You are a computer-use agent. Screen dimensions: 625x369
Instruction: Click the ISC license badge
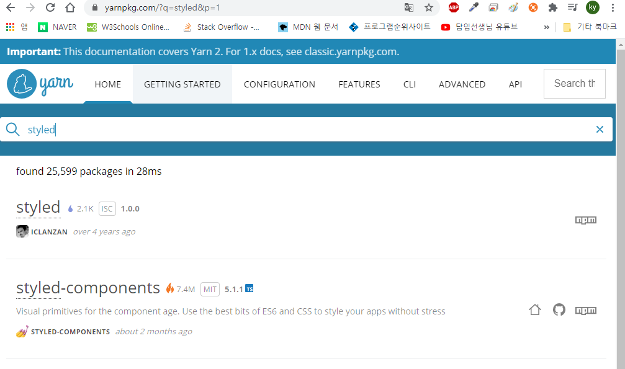pyautogui.click(x=107, y=209)
